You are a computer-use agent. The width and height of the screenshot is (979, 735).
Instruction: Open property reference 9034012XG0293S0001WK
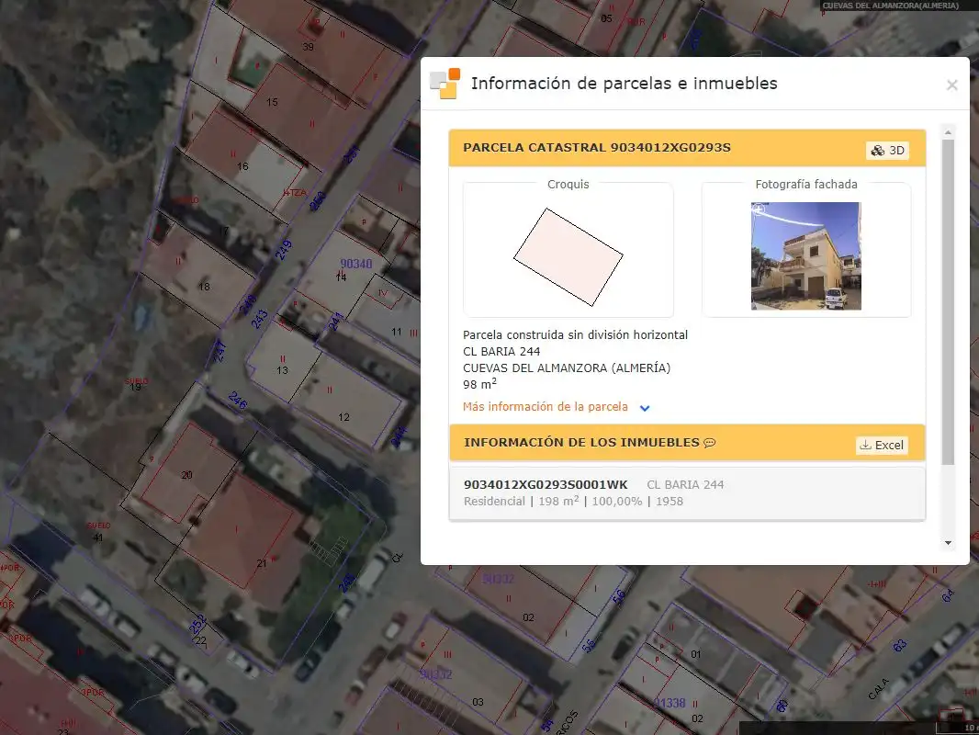546,484
